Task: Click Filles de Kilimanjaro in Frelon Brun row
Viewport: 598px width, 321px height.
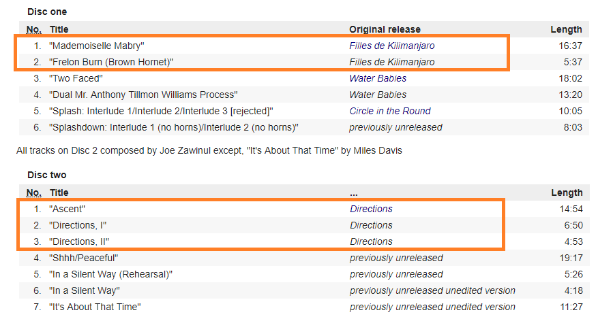Action: 391,62
